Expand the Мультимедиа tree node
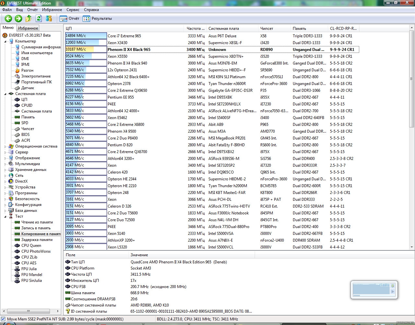Image resolution: width=415 pixels, height=325 pixels. (x=5, y=164)
